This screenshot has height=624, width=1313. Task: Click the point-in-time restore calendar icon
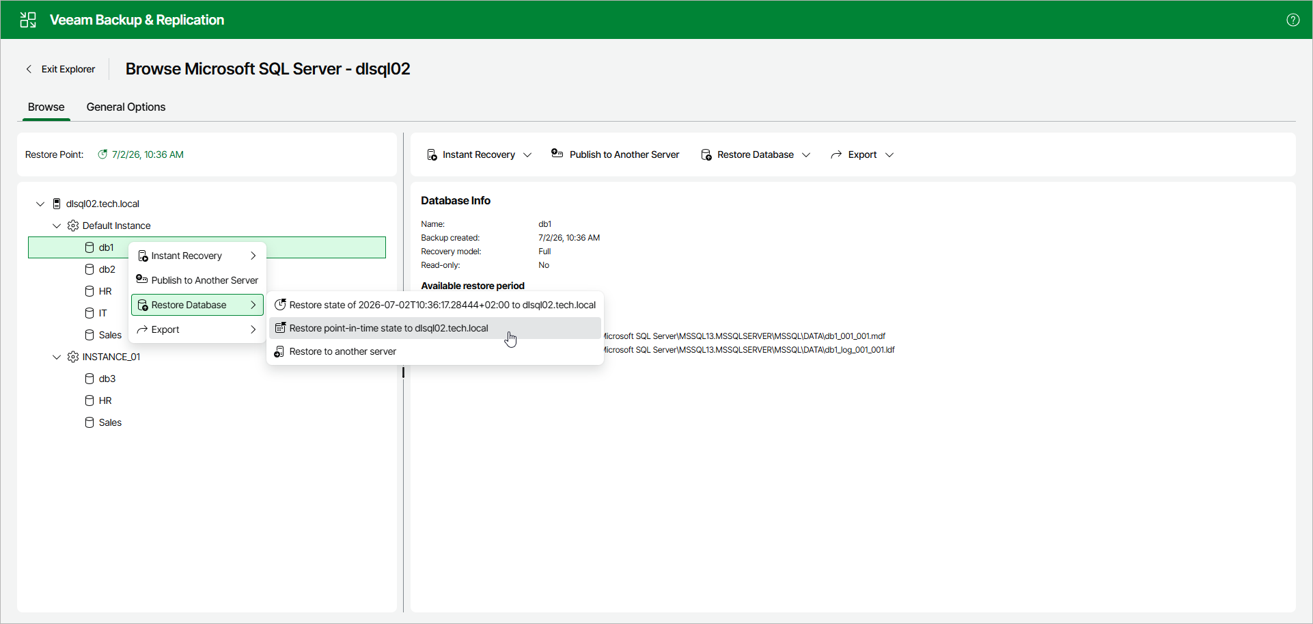pyautogui.click(x=280, y=328)
